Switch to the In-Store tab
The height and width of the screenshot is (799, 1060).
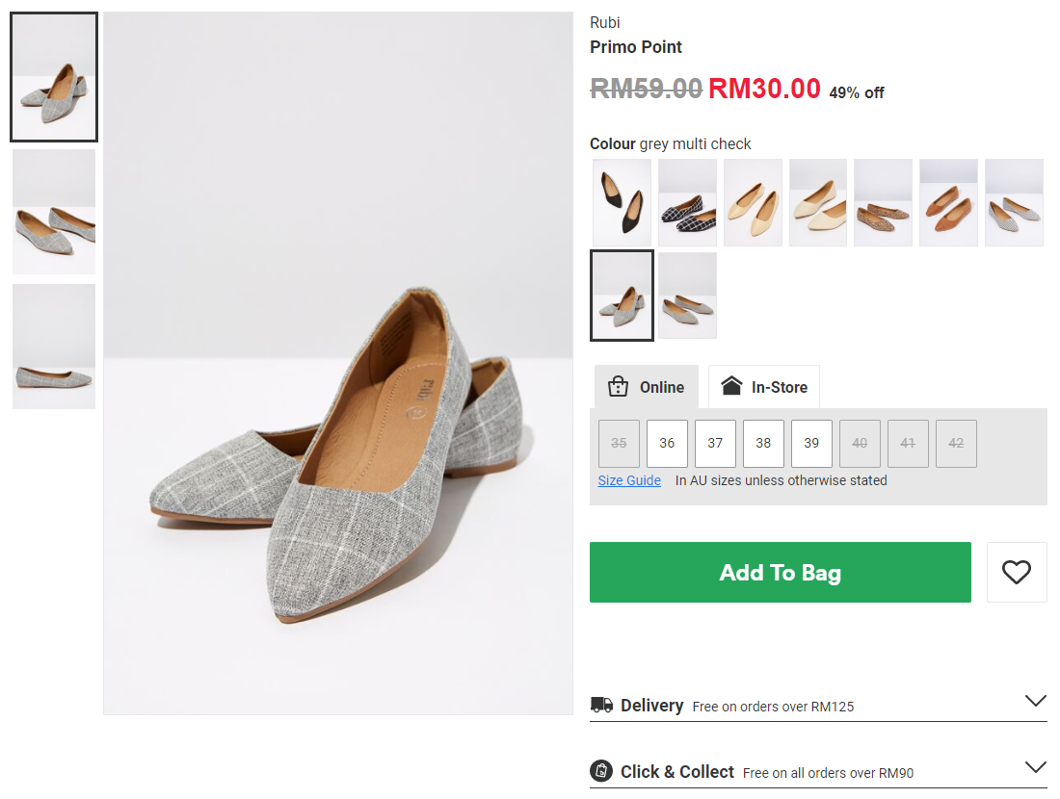[x=764, y=387]
